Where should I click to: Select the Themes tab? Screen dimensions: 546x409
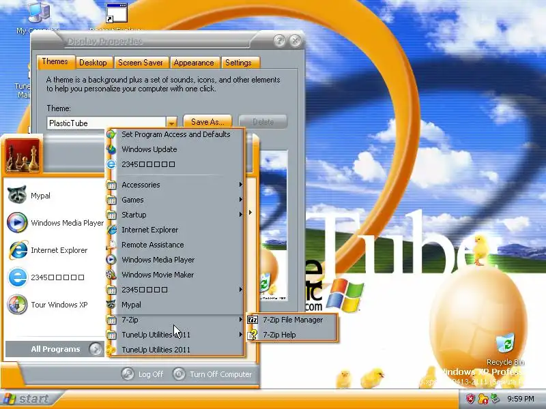(55, 61)
